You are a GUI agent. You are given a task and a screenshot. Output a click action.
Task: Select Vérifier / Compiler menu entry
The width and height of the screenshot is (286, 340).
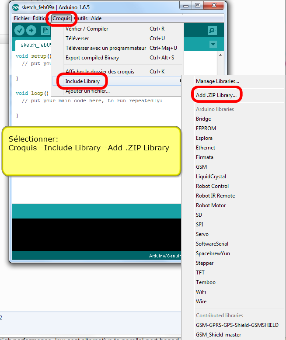pyautogui.click(x=118, y=28)
